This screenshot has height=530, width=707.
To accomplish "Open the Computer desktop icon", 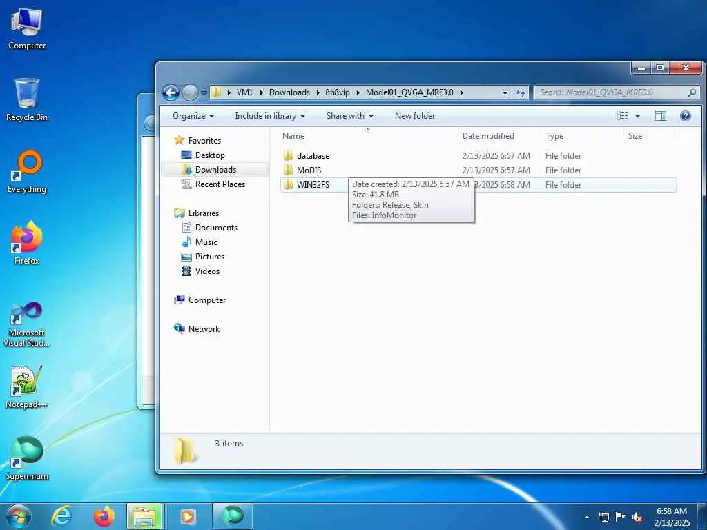I will [27, 28].
